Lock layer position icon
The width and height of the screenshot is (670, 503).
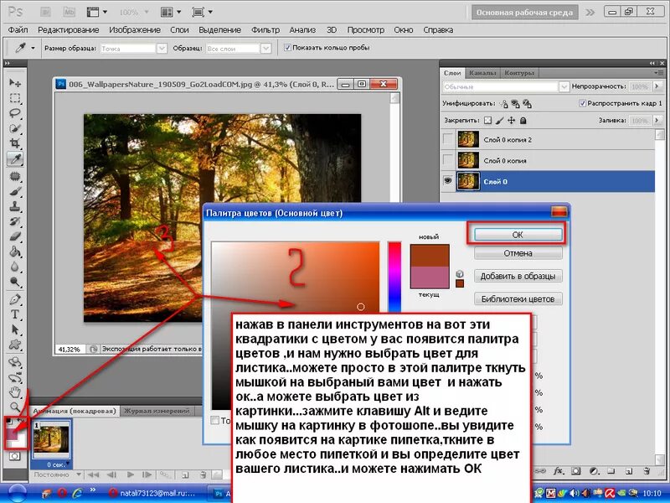(x=511, y=121)
